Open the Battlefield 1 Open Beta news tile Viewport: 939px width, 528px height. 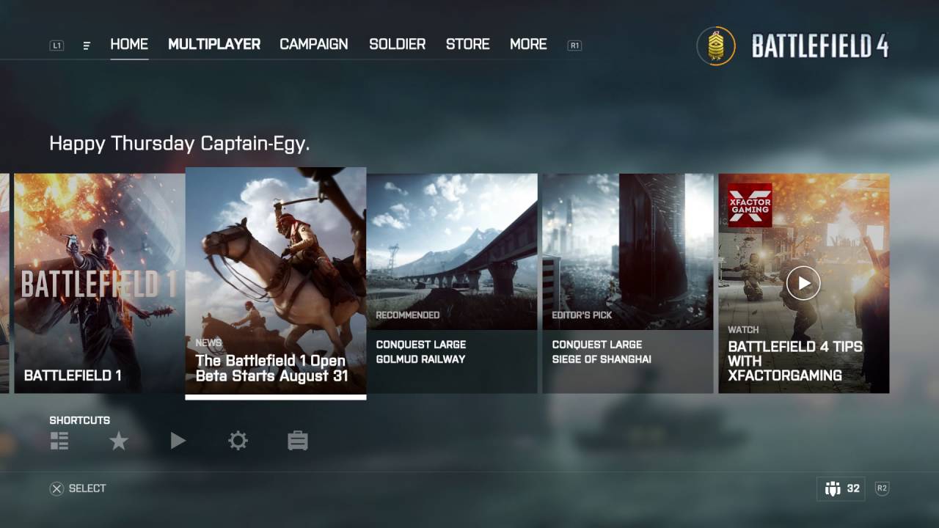(276, 283)
